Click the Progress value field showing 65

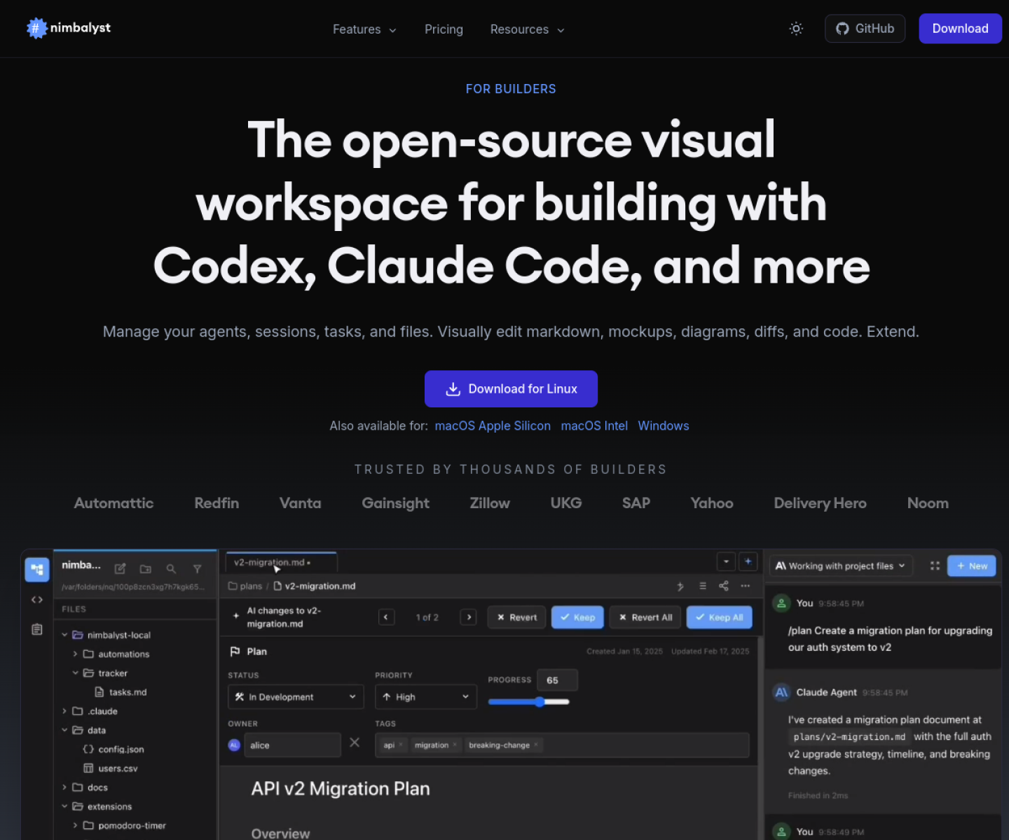coord(557,680)
